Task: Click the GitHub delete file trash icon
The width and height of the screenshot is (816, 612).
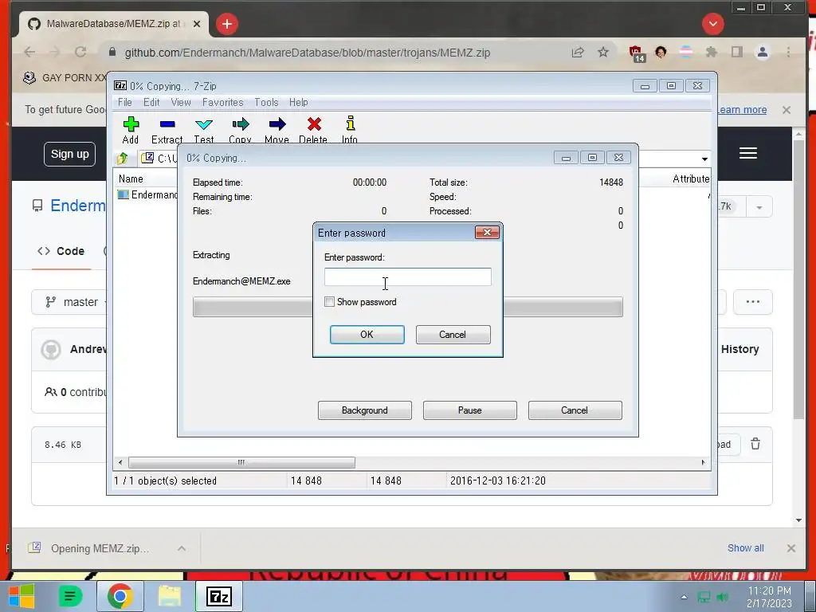Action: pyautogui.click(x=755, y=444)
